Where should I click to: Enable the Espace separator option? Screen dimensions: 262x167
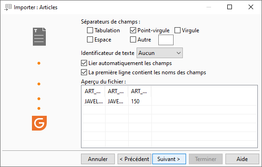point(90,40)
